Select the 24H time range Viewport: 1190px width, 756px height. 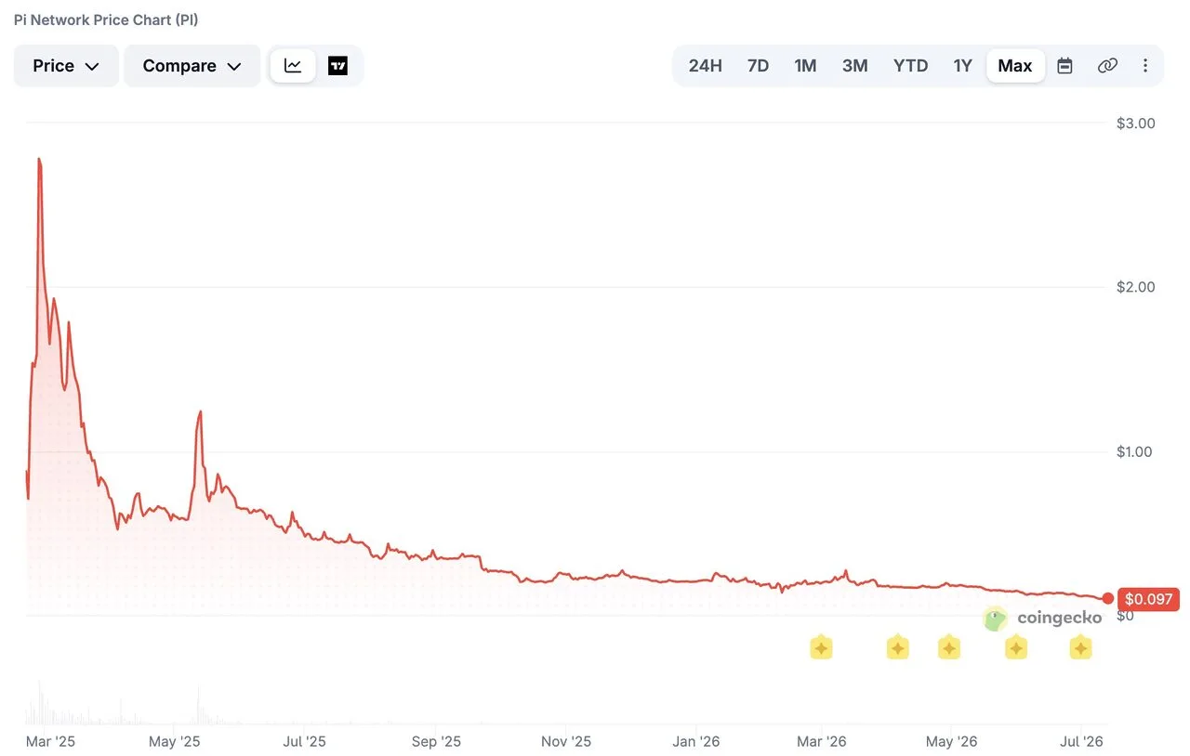[x=706, y=66]
